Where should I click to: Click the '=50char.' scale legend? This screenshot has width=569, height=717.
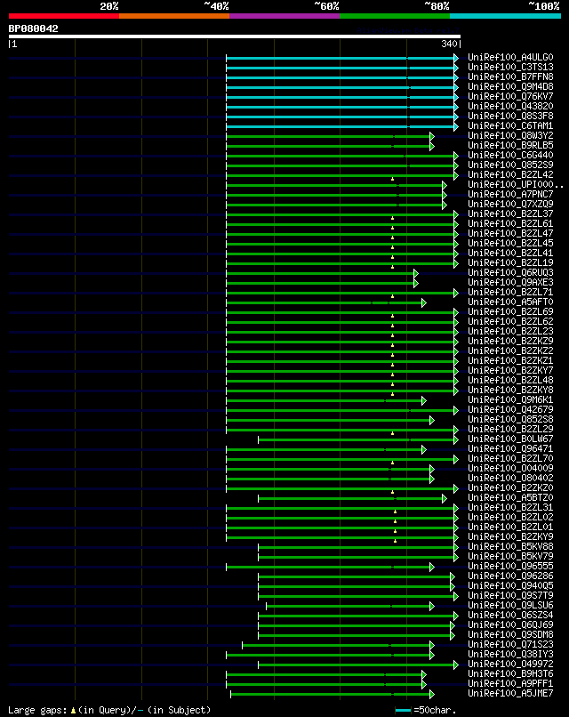pyautogui.click(x=426, y=710)
